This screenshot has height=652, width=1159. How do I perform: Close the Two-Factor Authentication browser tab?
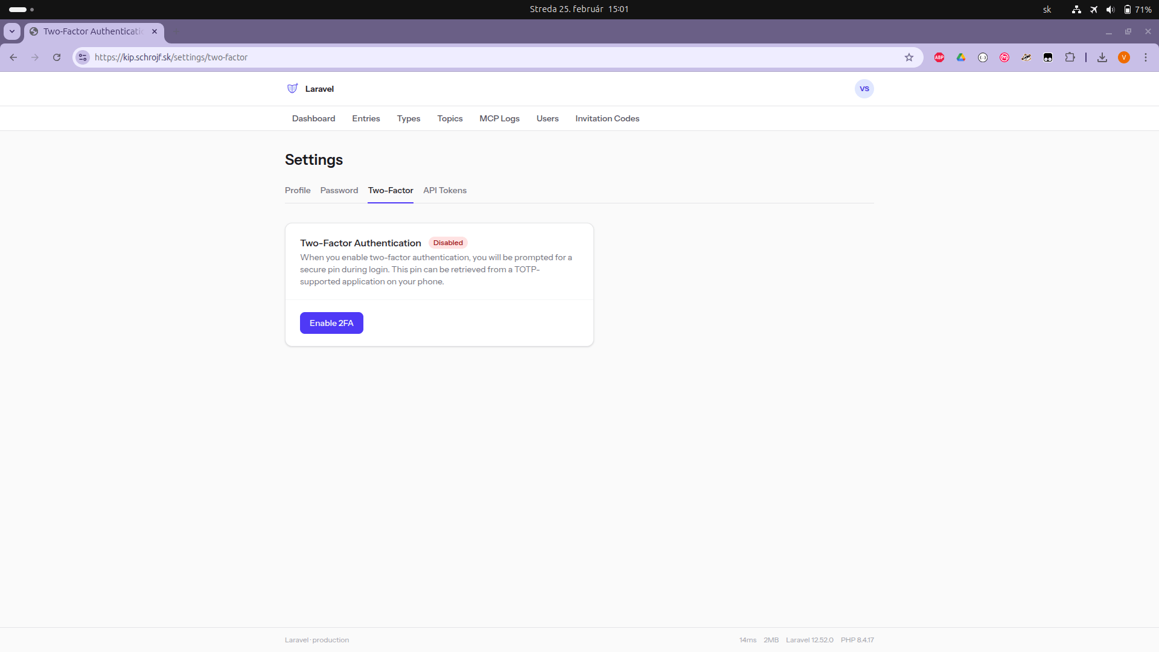155,31
